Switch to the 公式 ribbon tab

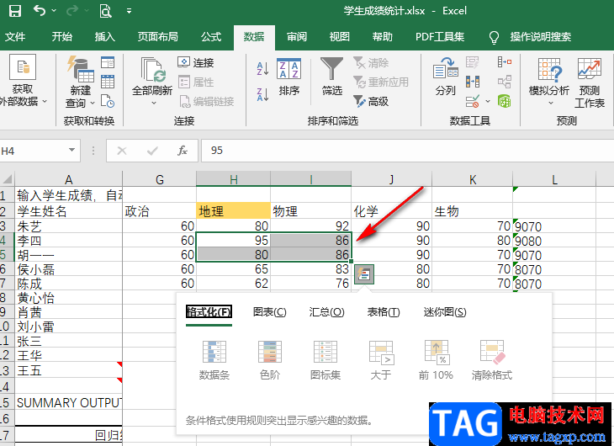click(x=211, y=37)
